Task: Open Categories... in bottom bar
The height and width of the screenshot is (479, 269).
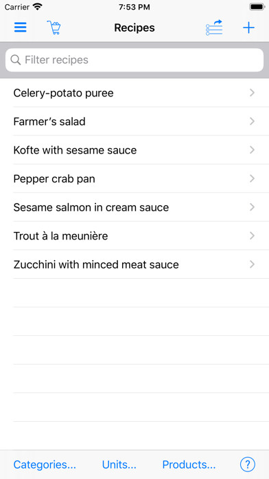Action: (45, 465)
